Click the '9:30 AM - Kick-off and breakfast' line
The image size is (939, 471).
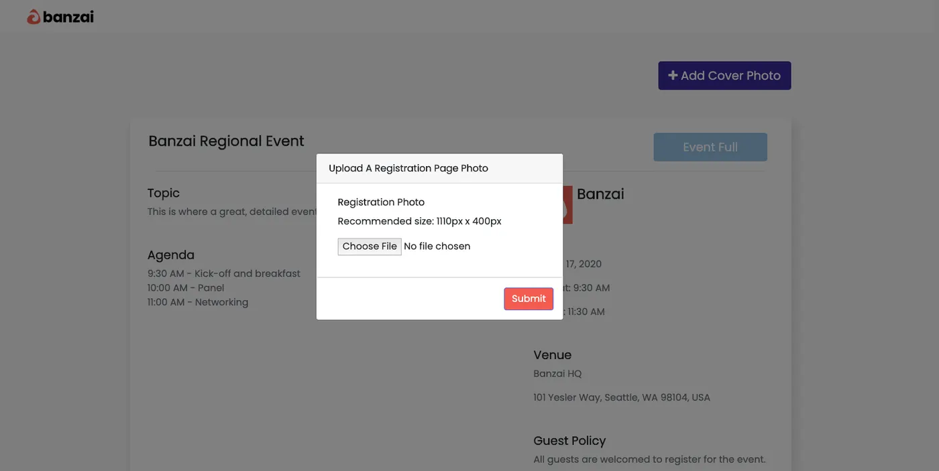(224, 273)
